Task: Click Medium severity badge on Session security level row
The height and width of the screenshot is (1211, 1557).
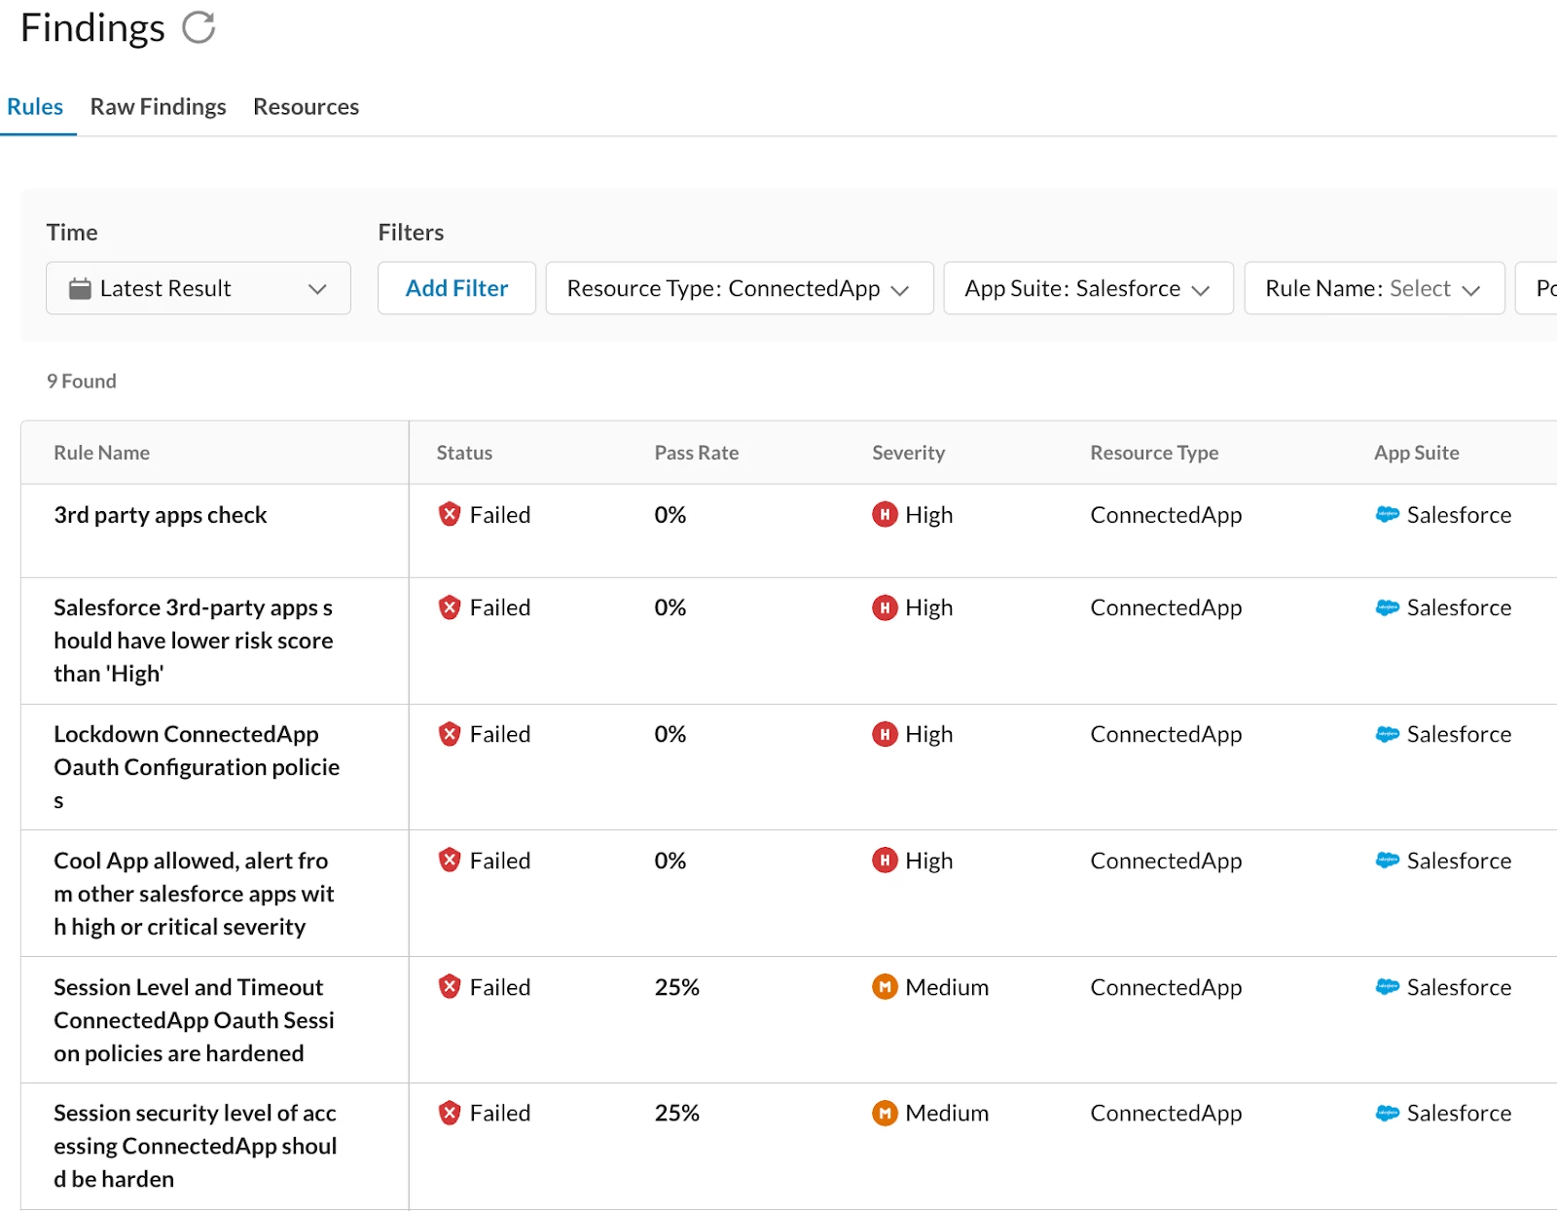Action: pos(884,1113)
